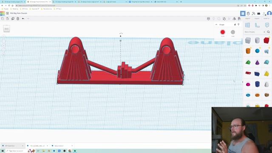Toggle the shape visibility lightbulb icon
Image resolution: width=272 pixels, height=153 pixels.
click(238, 25)
